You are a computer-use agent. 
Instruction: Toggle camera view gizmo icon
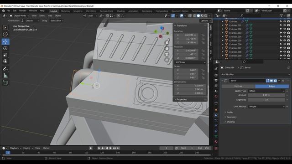click(x=167, y=54)
